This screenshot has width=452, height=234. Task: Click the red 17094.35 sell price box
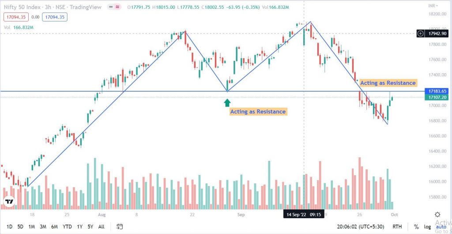point(16,17)
